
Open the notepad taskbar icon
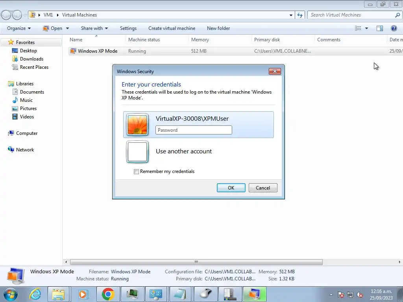coord(181,294)
